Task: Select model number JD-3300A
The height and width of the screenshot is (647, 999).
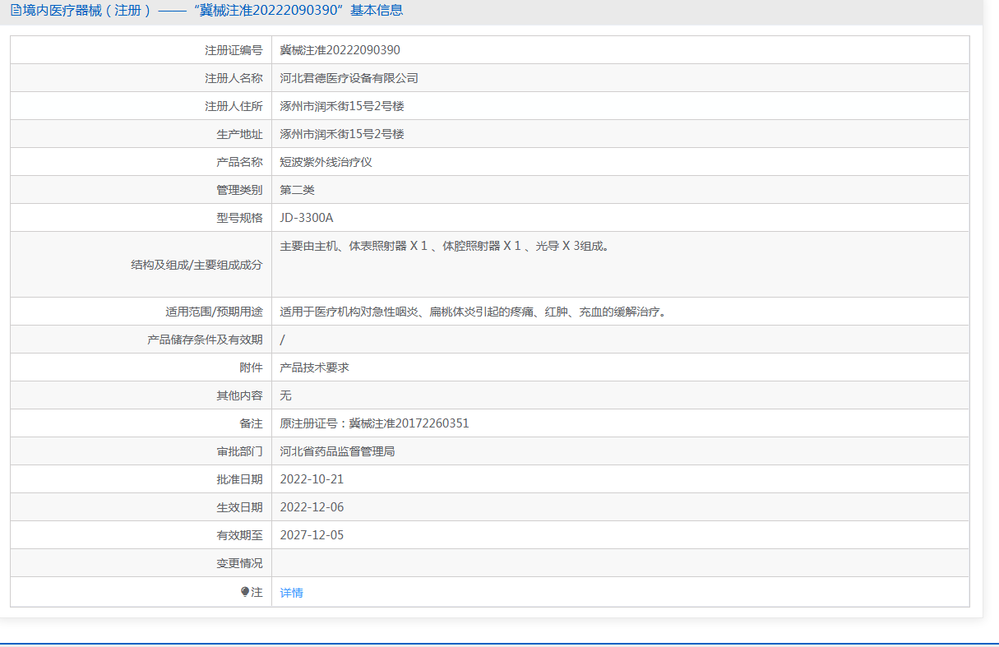Action: coord(307,218)
